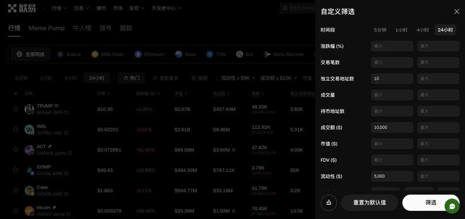The height and width of the screenshot is (219, 465).
Task: Expand the 开发者中心 menu
Action: [x=166, y=8]
